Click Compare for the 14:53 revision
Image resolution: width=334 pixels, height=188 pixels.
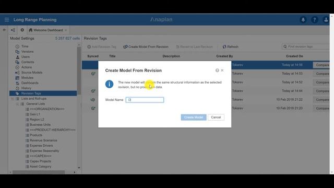coord(321,74)
